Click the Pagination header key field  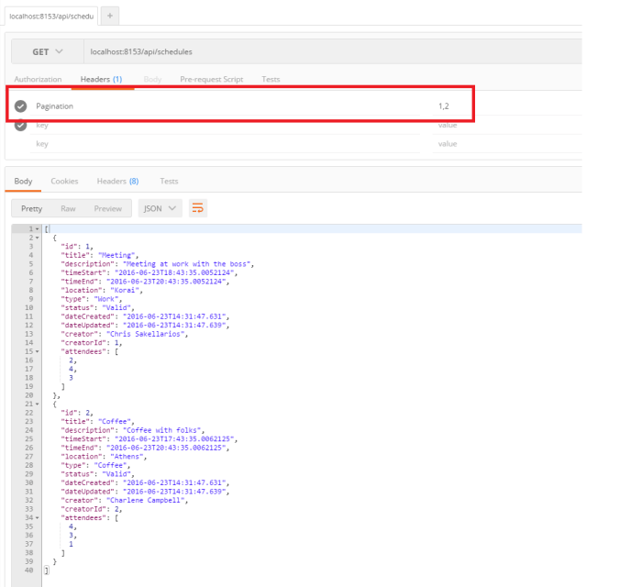point(226,106)
